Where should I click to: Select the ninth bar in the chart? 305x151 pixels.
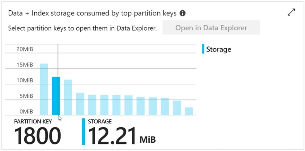coord(140,106)
